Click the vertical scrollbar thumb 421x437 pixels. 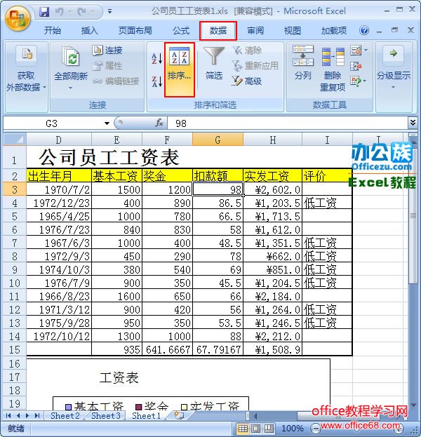click(x=413, y=216)
